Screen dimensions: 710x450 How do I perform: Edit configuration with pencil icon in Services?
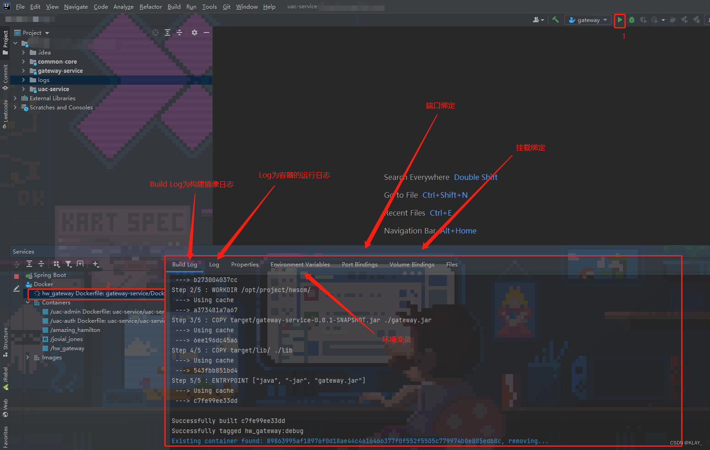tap(16, 288)
